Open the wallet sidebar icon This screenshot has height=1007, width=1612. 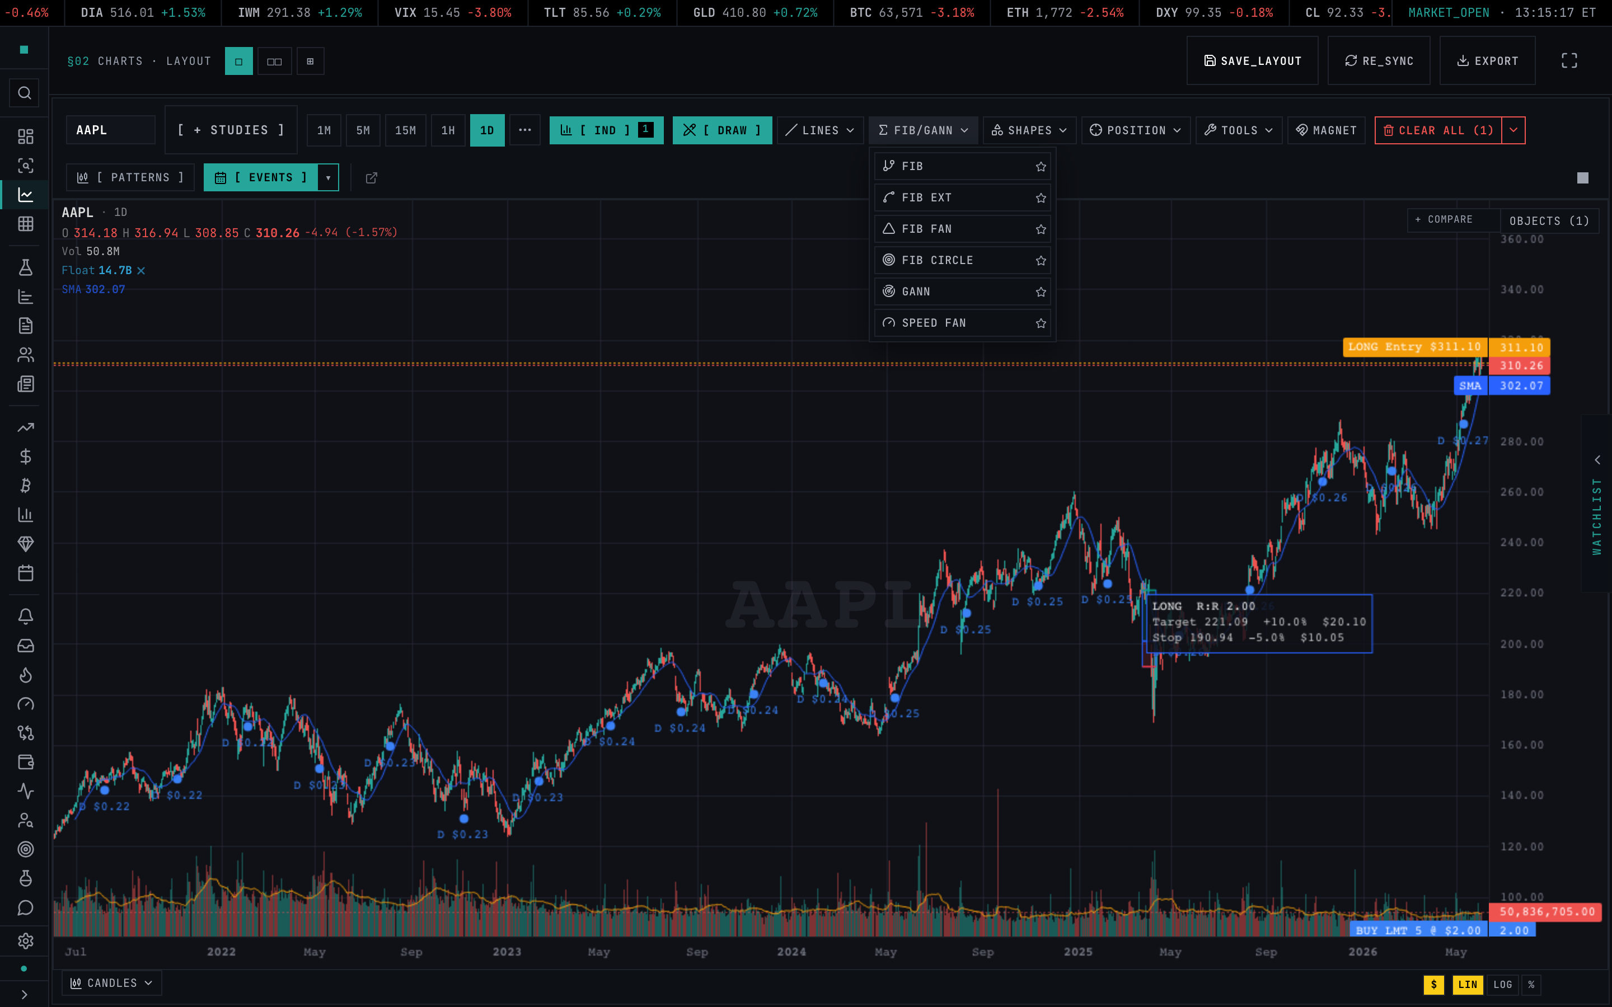coord(25,763)
